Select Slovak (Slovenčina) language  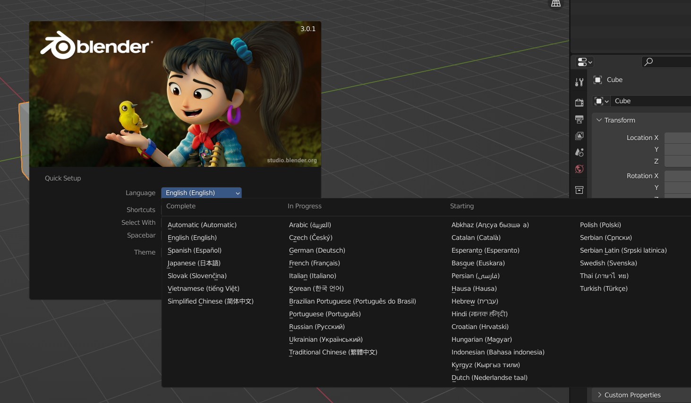[197, 276]
